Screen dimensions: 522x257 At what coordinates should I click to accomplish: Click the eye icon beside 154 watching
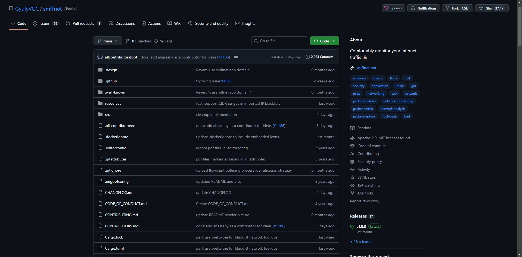tap(352, 185)
